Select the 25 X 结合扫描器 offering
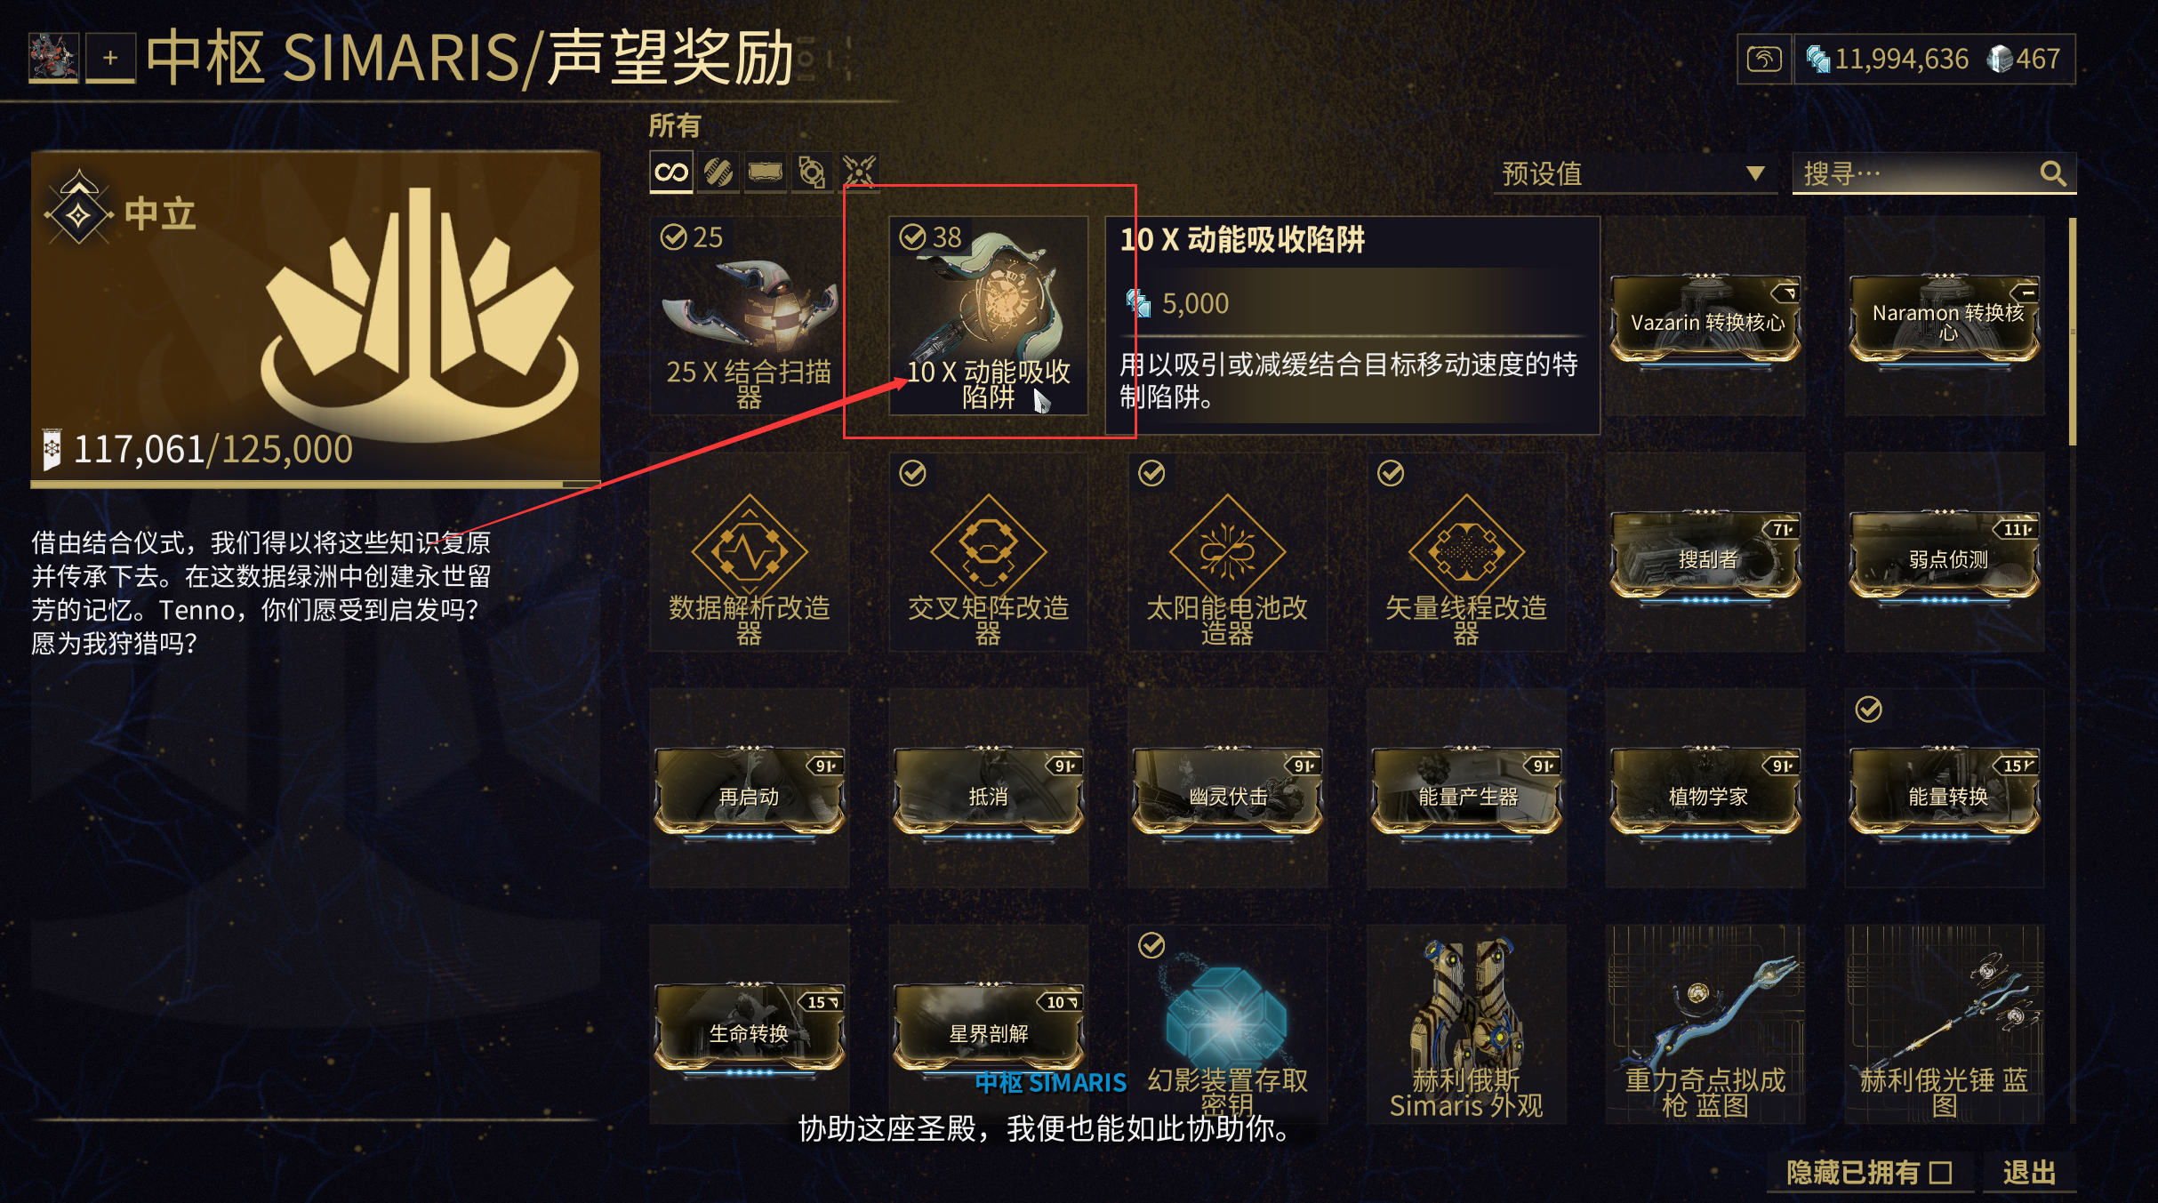Image resolution: width=2158 pixels, height=1203 pixels. (749, 316)
